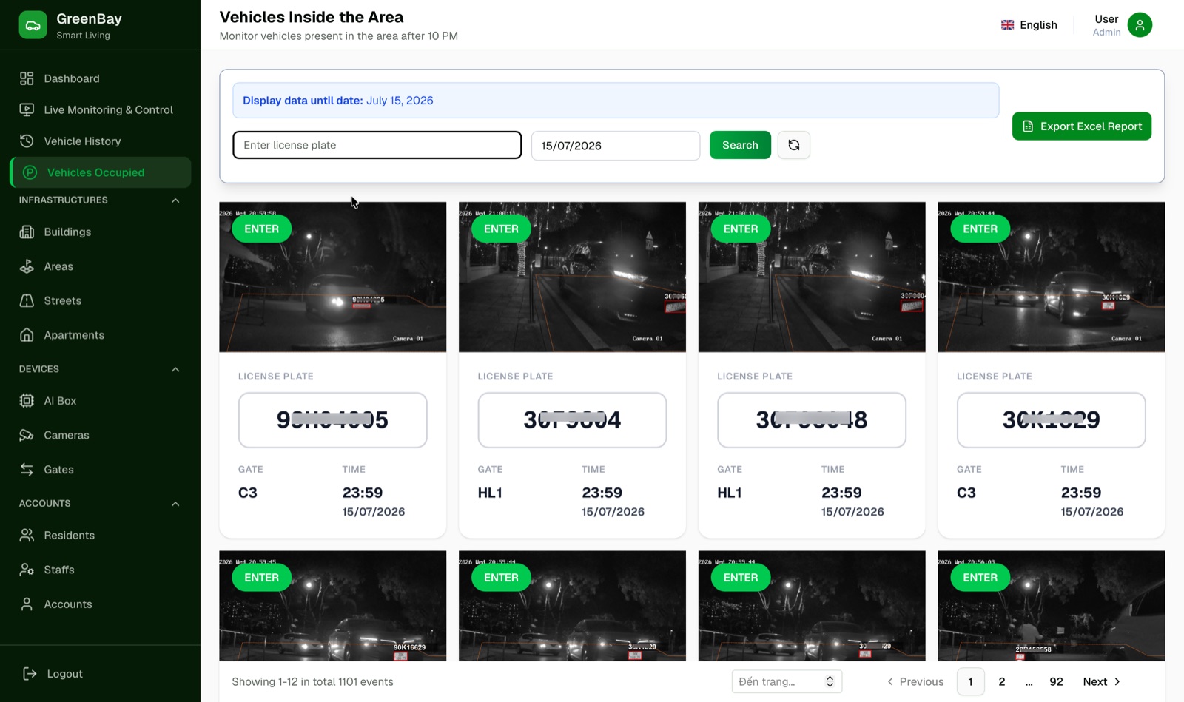Click the Gates arrows icon
This screenshot has width=1184, height=702.
pyautogui.click(x=27, y=470)
